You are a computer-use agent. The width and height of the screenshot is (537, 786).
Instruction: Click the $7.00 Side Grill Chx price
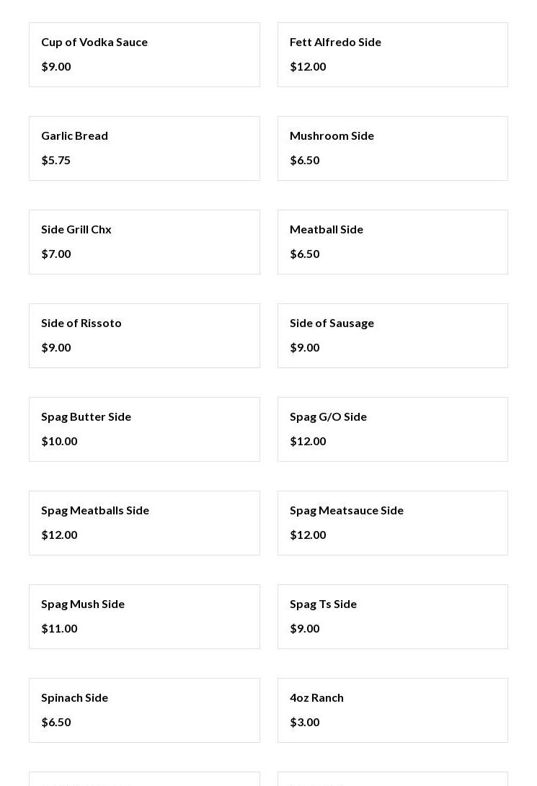(56, 254)
